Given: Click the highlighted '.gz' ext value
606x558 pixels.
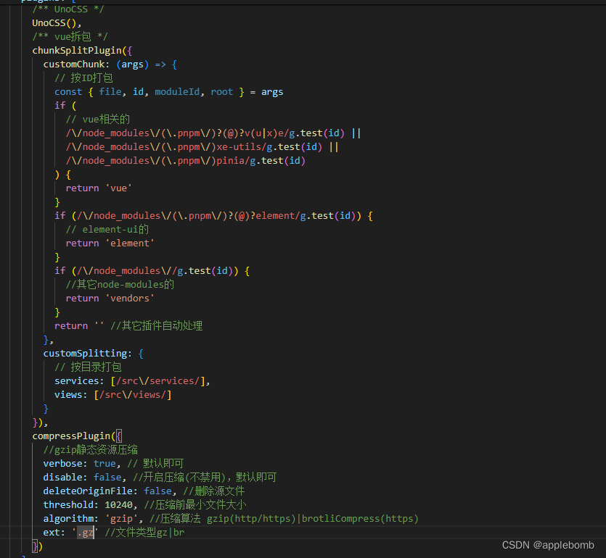Looking at the screenshot, I should [x=83, y=532].
